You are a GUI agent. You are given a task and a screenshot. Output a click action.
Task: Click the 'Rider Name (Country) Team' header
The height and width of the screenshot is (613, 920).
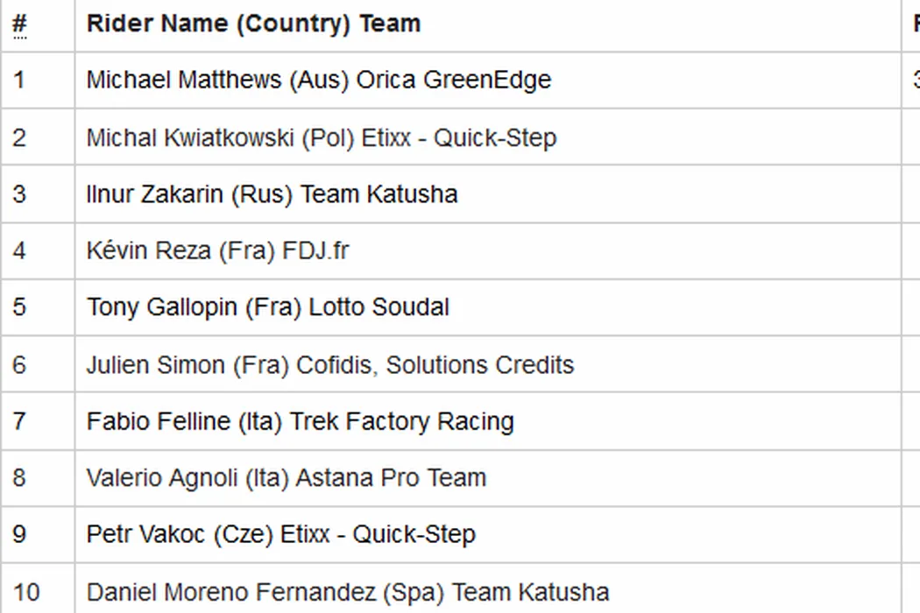point(253,24)
